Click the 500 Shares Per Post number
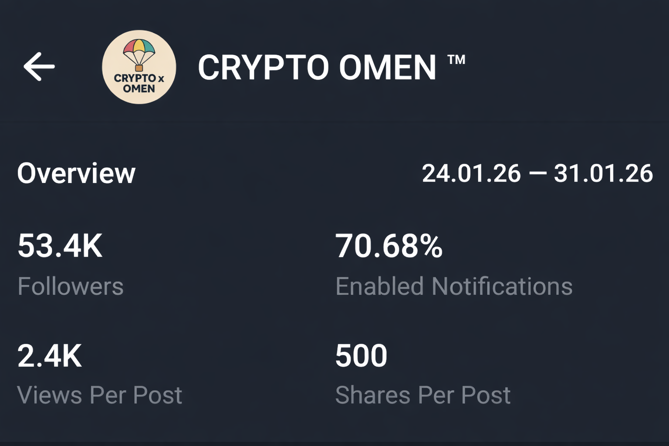The image size is (669, 446). point(361,354)
